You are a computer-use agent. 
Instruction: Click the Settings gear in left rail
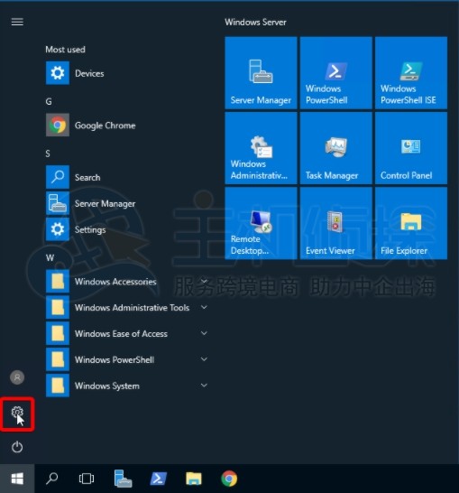click(17, 413)
